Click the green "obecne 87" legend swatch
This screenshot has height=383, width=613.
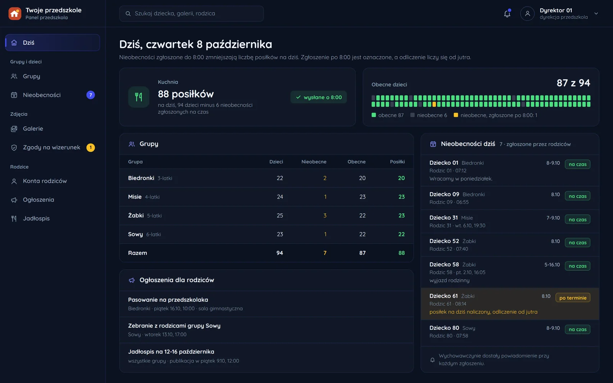tap(374, 115)
